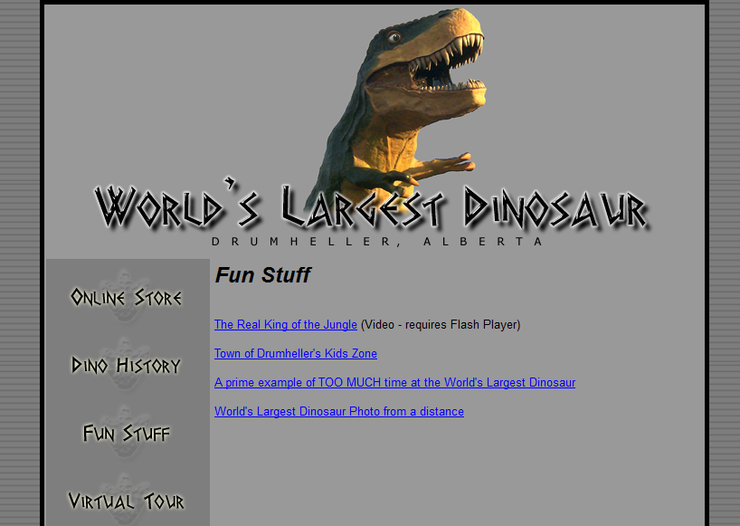Open the TOO MUCH time example link
Screen dimensions: 740x526
[x=394, y=382]
